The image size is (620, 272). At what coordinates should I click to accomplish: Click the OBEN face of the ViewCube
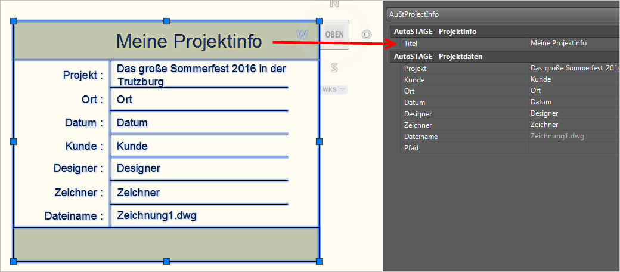334,35
